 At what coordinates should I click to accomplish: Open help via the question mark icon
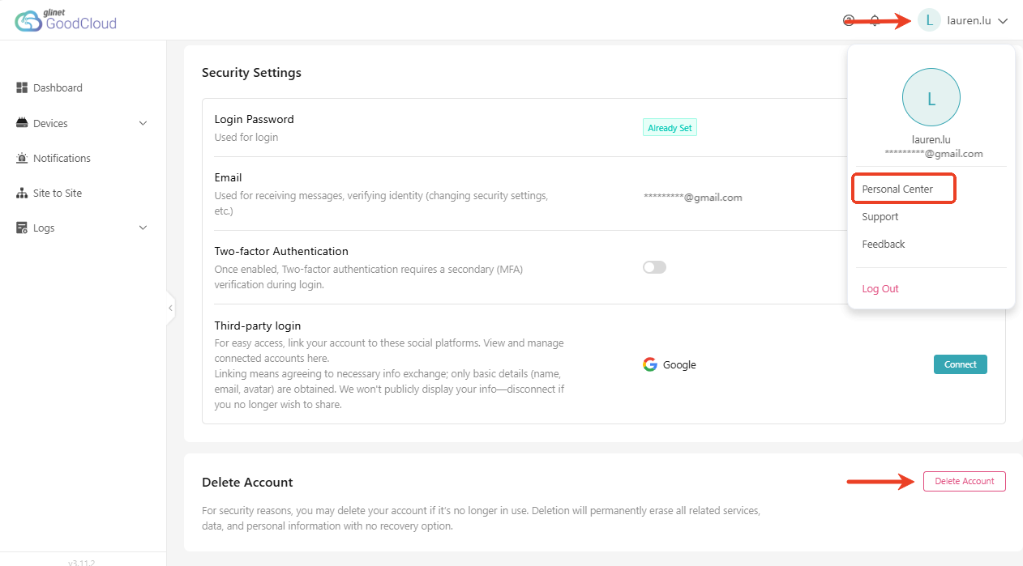click(849, 21)
